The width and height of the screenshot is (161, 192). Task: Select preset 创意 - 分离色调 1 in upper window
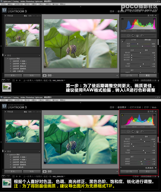18,71
